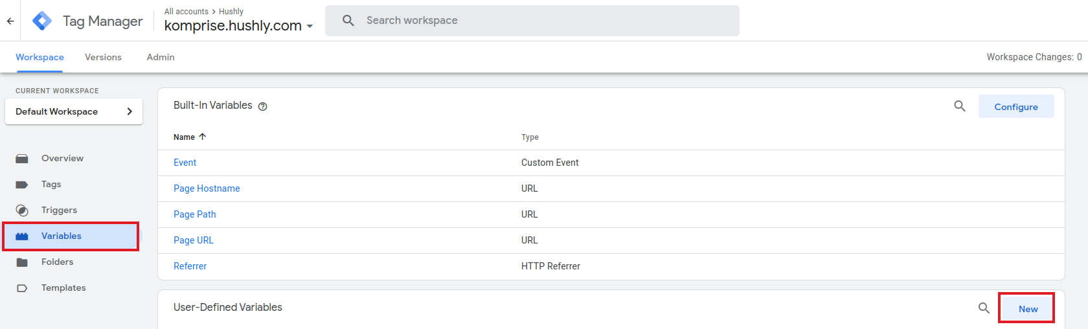Create a New user-defined variable
The width and height of the screenshot is (1088, 329).
click(1028, 309)
